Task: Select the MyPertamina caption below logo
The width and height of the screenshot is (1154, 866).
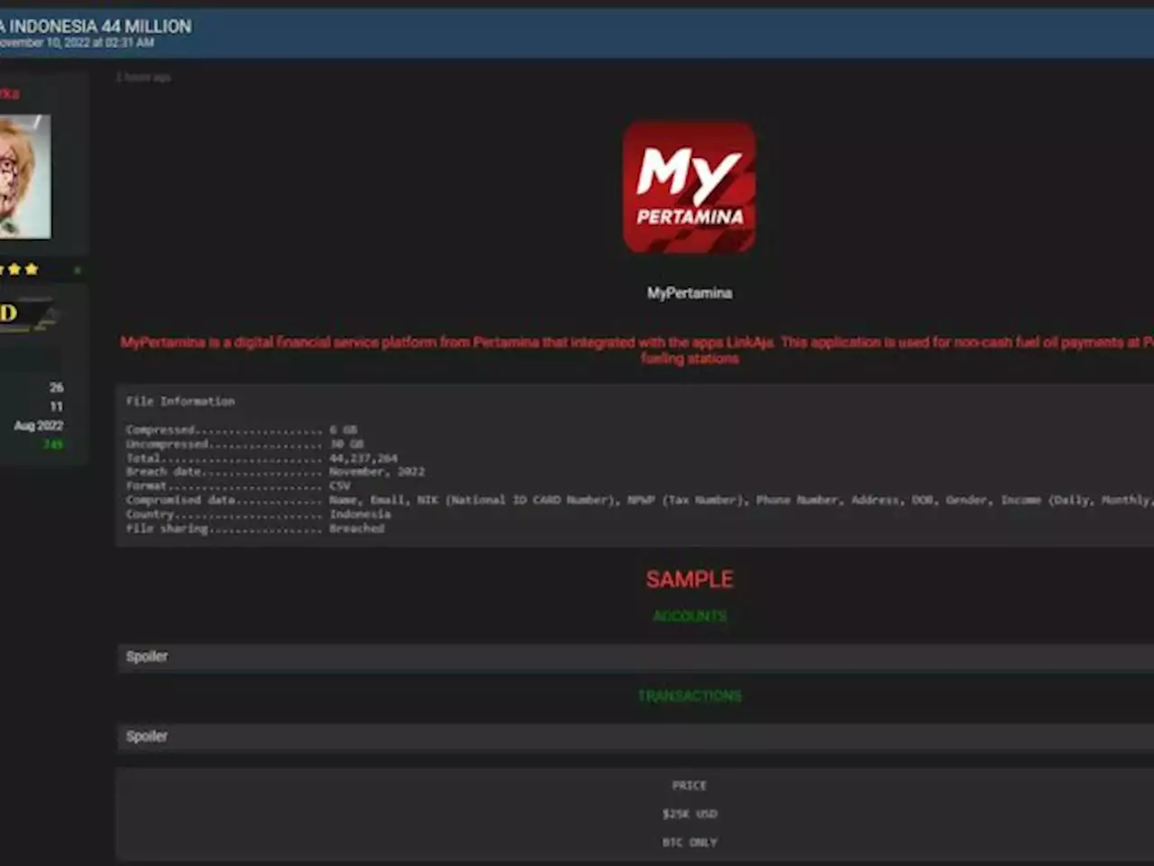Action: click(690, 293)
